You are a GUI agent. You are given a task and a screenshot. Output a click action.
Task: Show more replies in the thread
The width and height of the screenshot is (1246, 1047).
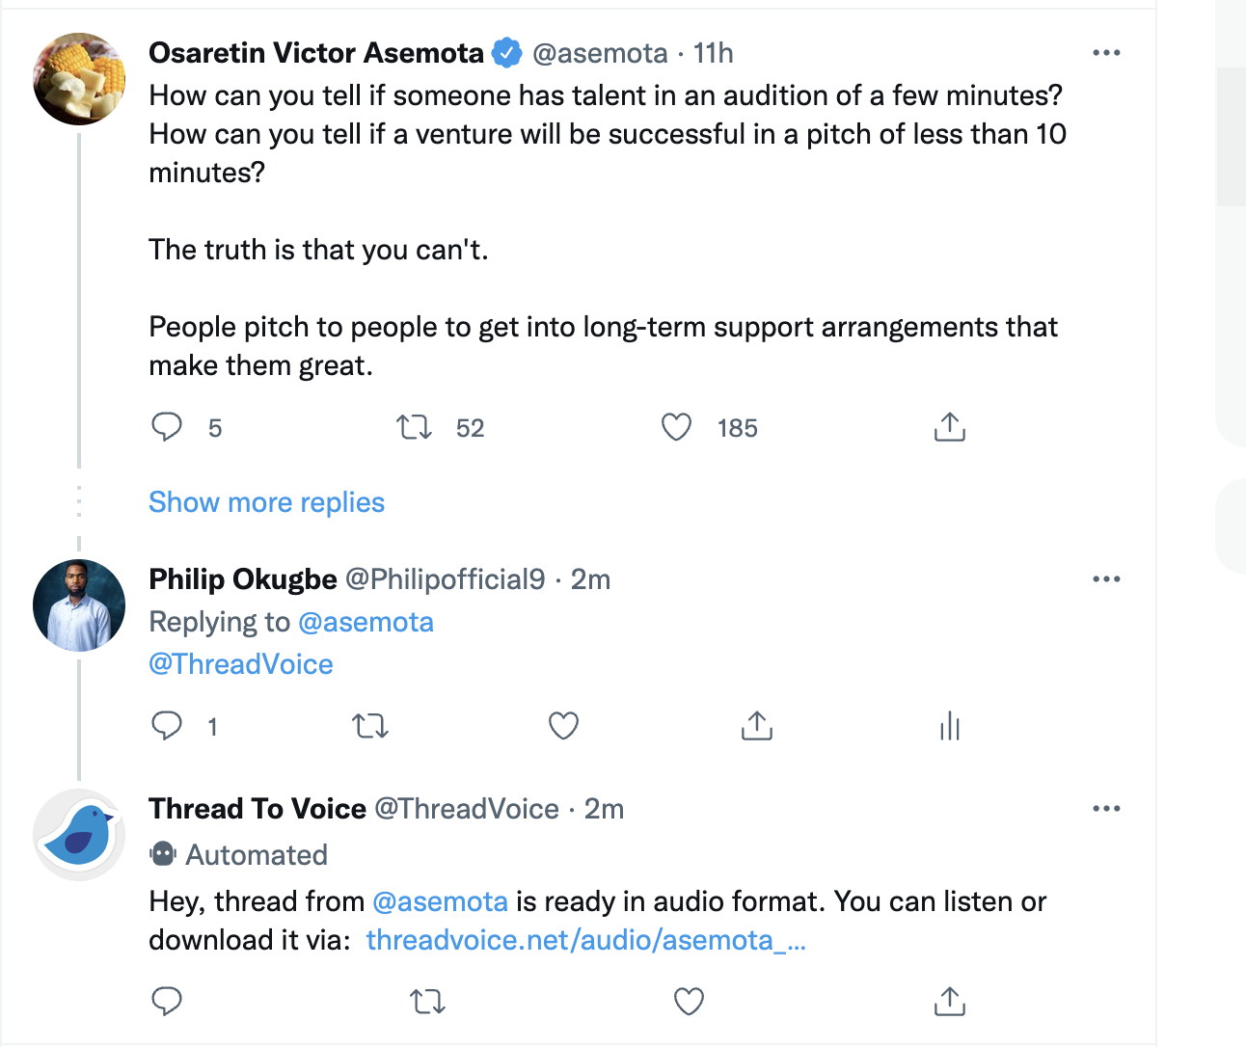click(266, 502)
